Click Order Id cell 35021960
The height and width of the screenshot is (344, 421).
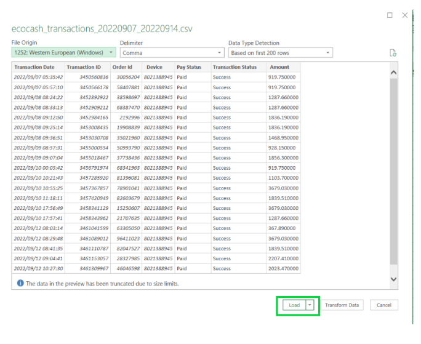(126, 138)
